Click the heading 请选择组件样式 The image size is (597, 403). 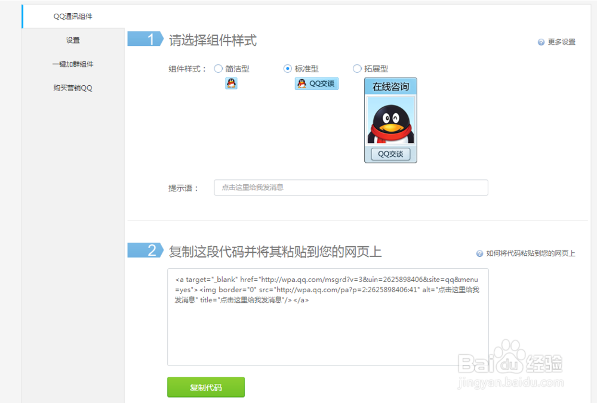pos(213,41)
